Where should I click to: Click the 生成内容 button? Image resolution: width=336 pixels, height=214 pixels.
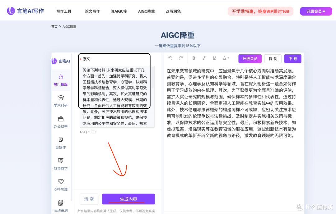(128, 199)
